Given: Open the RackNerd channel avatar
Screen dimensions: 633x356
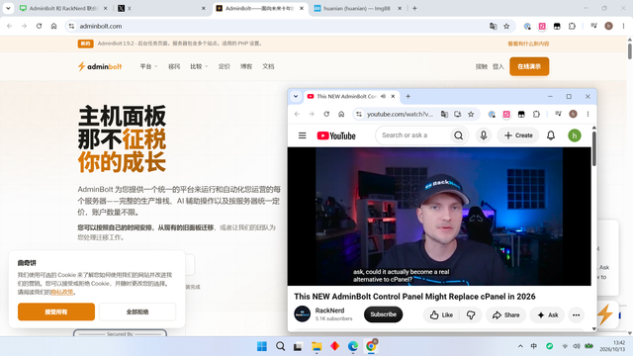Looking at the screenshot, I should pos(302,314).
